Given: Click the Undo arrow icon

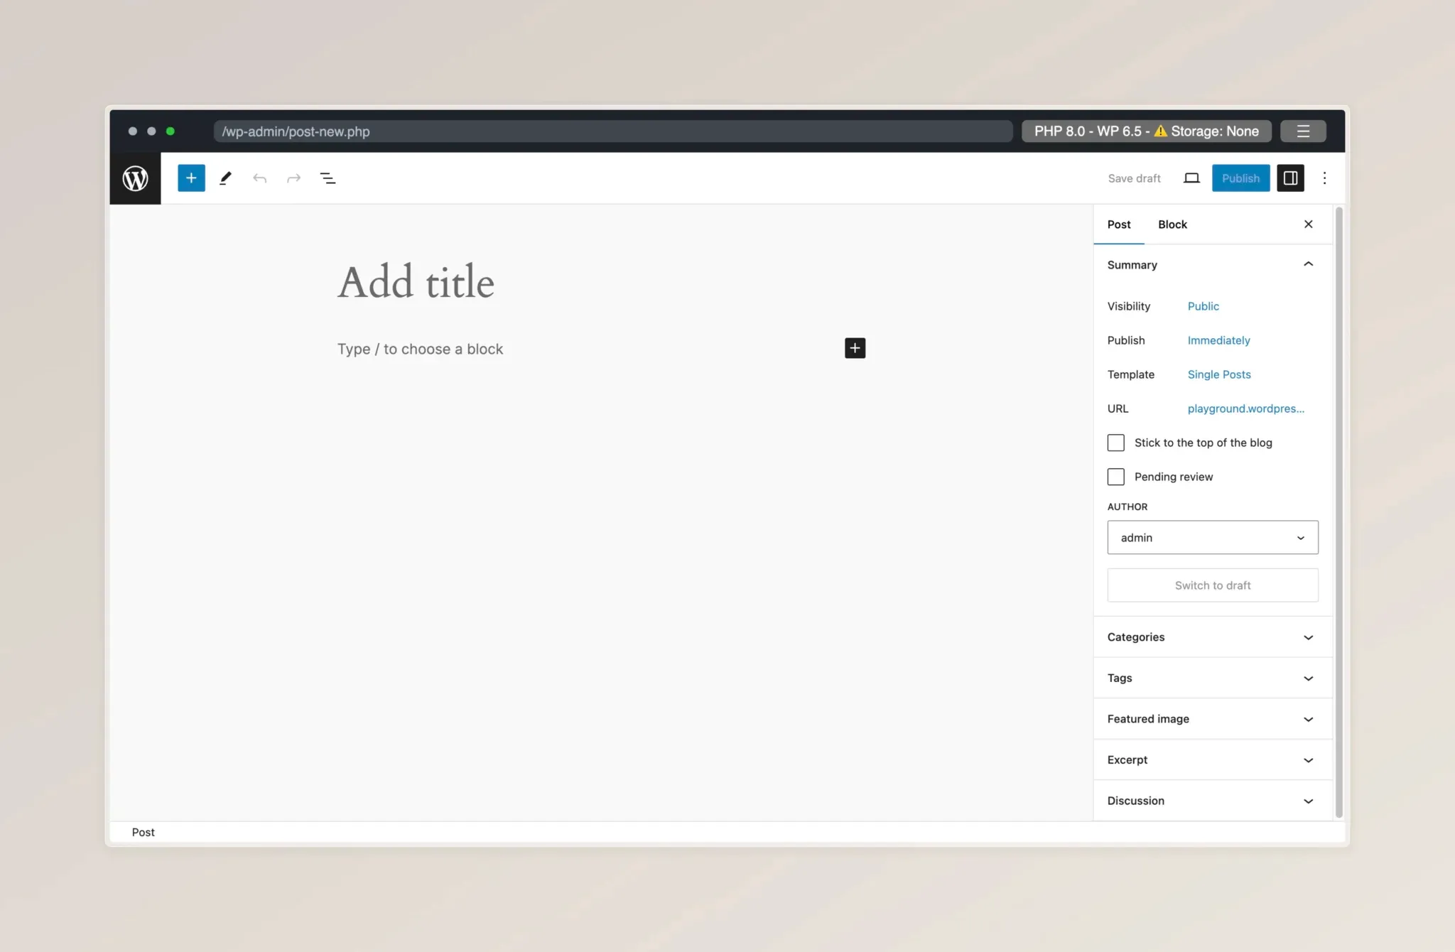Looking at the screenshot, I should click(259, 178).
